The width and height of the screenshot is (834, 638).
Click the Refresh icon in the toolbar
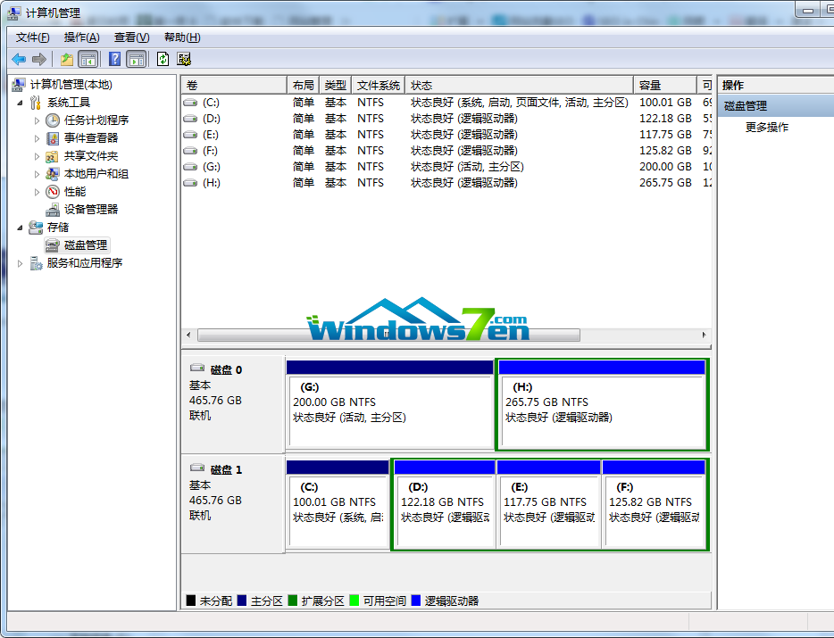pyautogui.click(x=163, y=59)
